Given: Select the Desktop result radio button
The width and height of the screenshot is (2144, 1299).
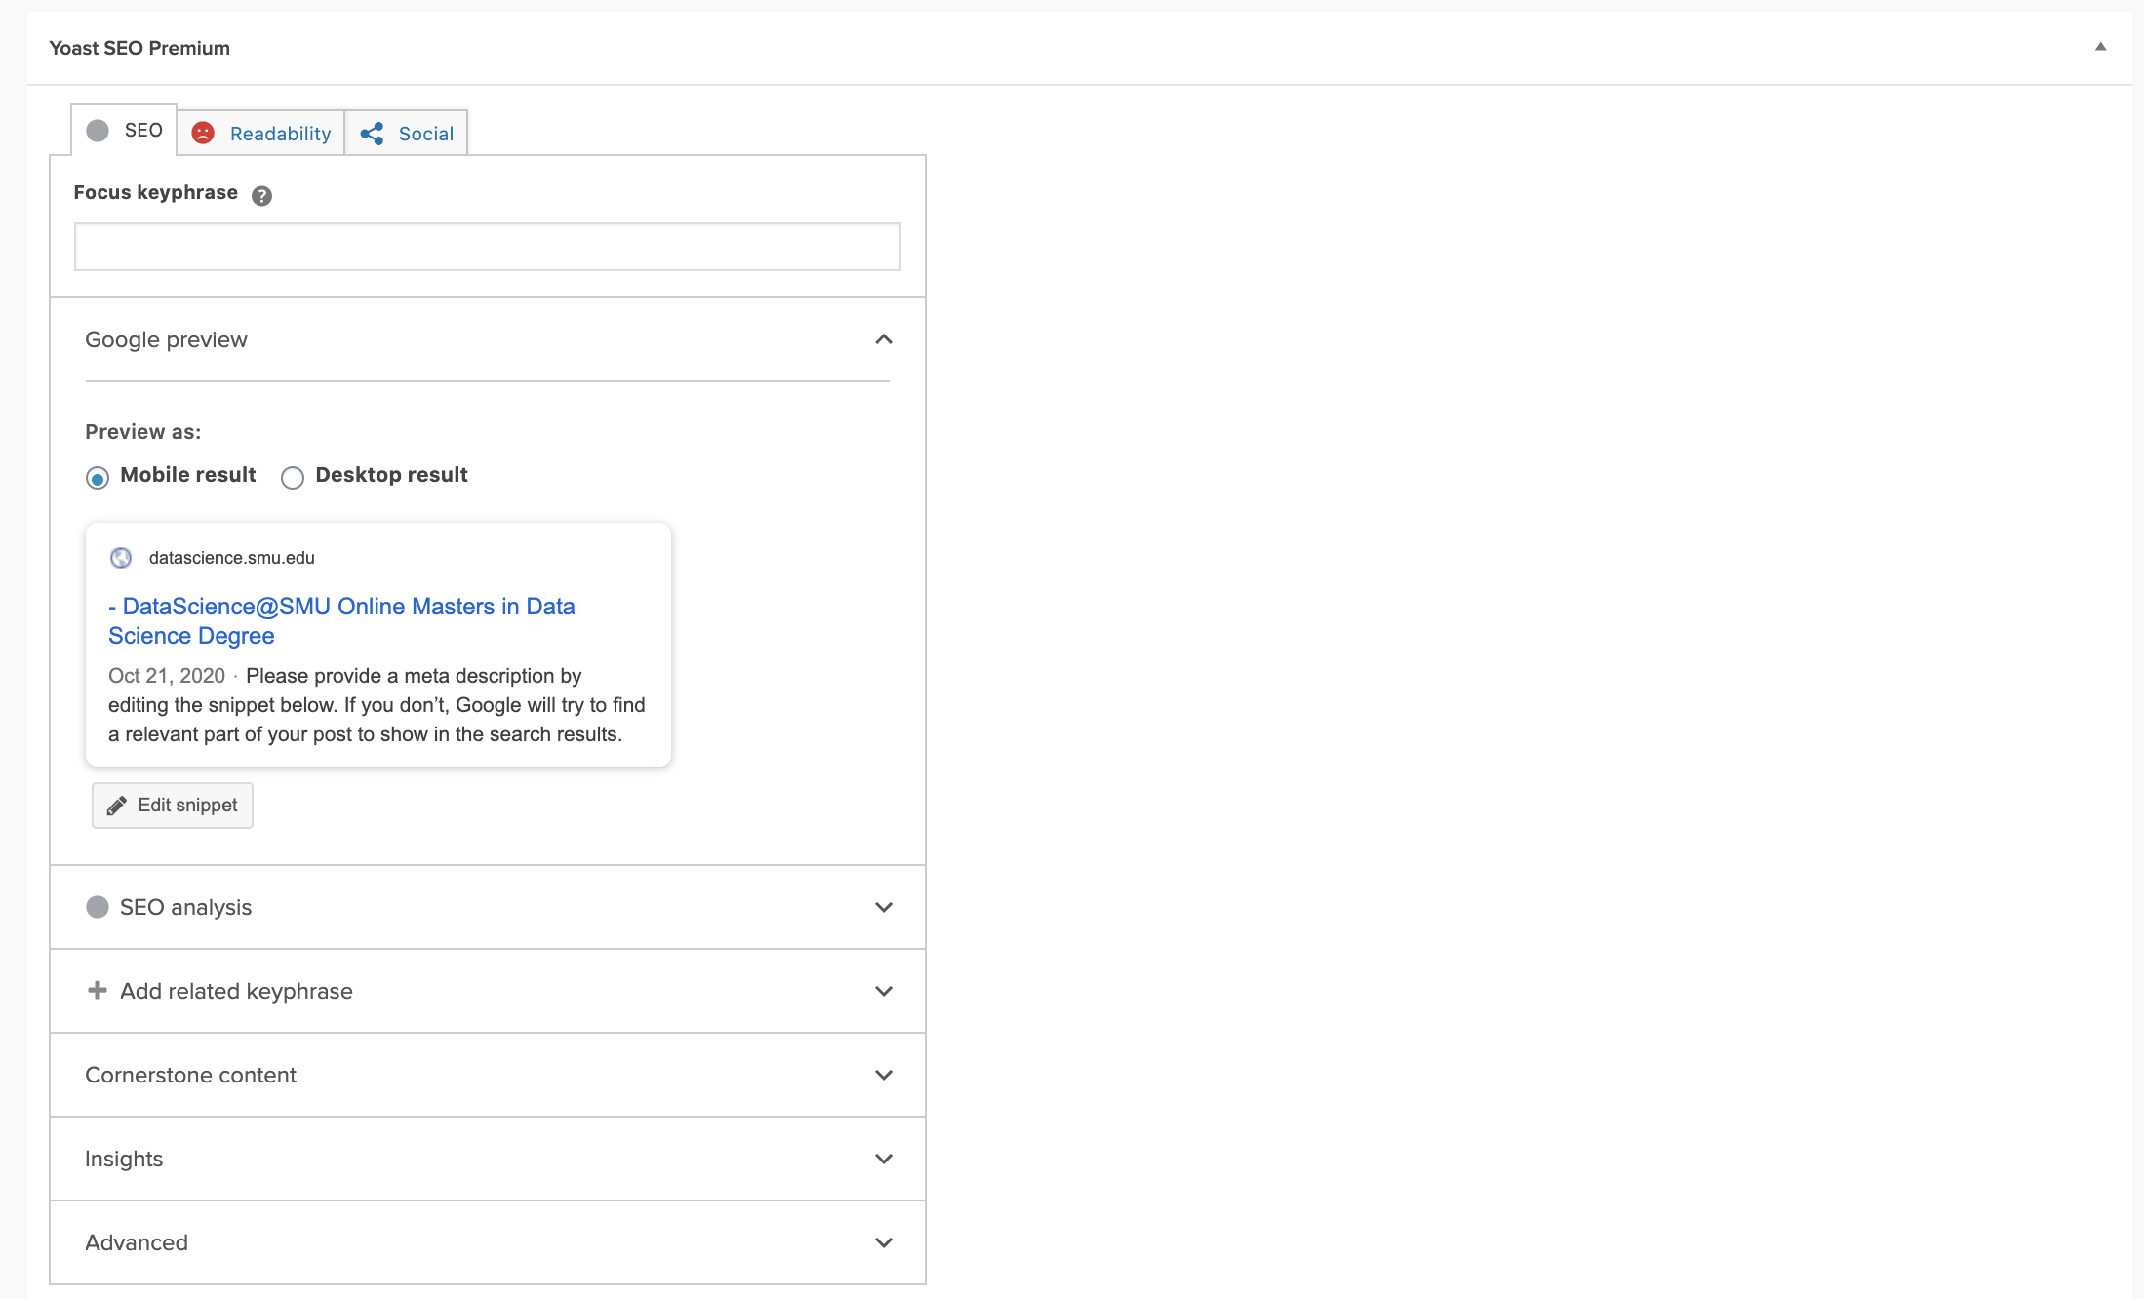Looking at the screenshot, I should click(293, 478).
